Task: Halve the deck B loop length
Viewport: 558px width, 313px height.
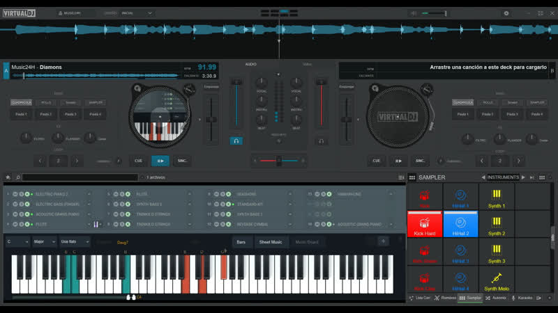Action: point(481,161)
